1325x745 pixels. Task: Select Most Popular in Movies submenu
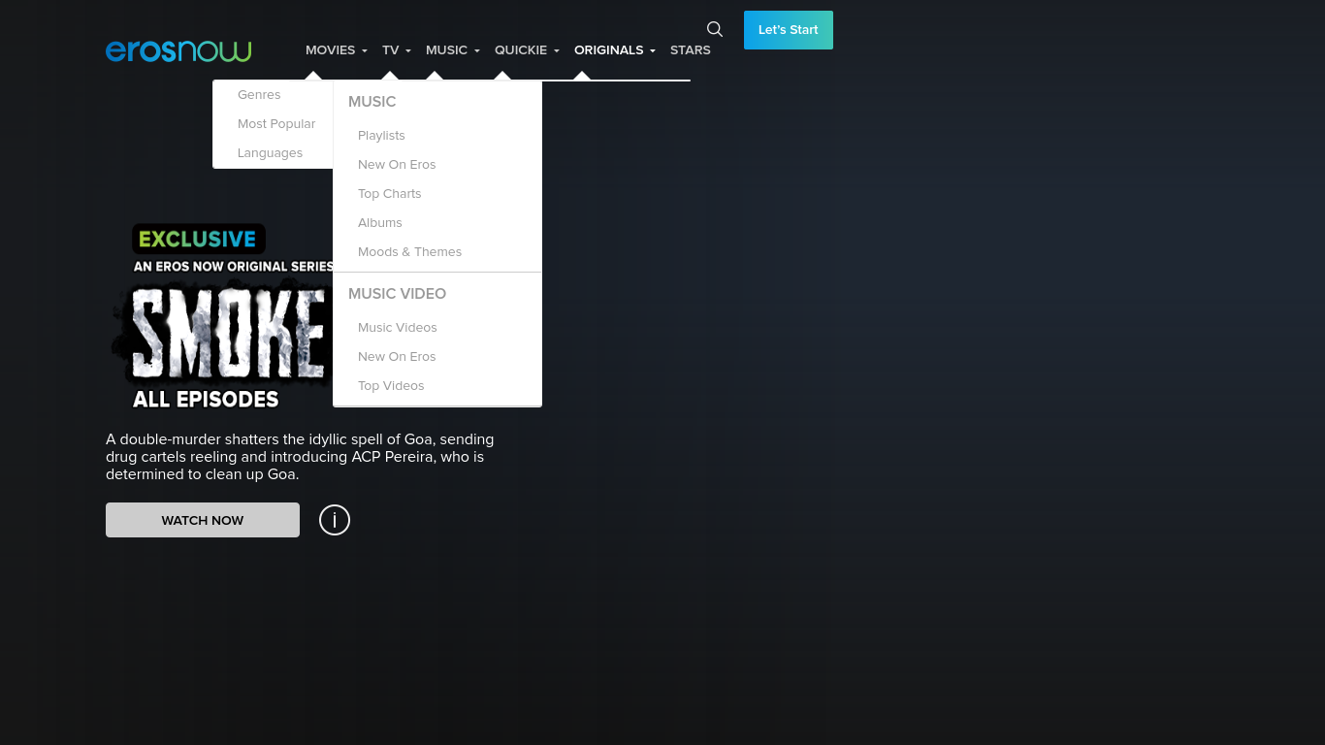[276, 124]
